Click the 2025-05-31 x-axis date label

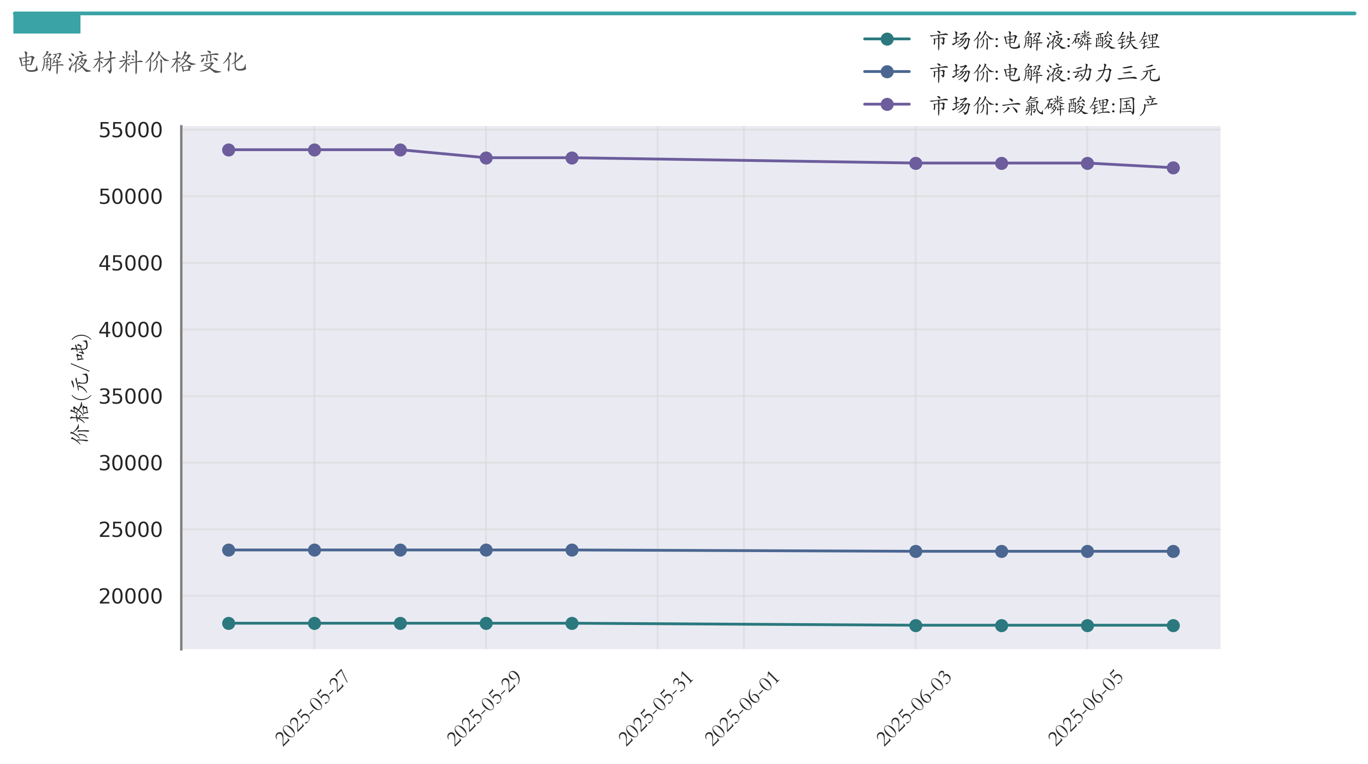click(656, 708)
